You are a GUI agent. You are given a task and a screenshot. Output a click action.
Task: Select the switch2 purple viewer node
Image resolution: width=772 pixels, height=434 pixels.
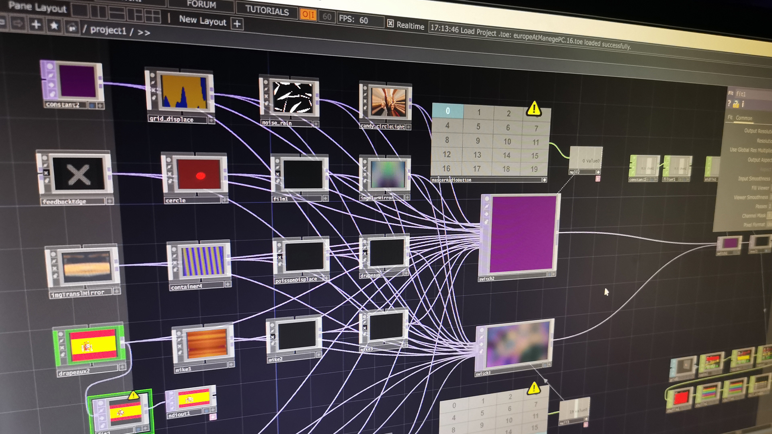click(x=522, y=234)
